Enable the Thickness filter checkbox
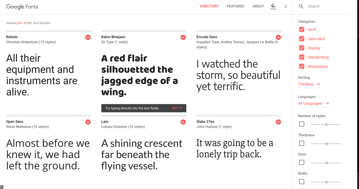Image resolution: width=359 pixels, height=189 pixels. click(302, 143)
